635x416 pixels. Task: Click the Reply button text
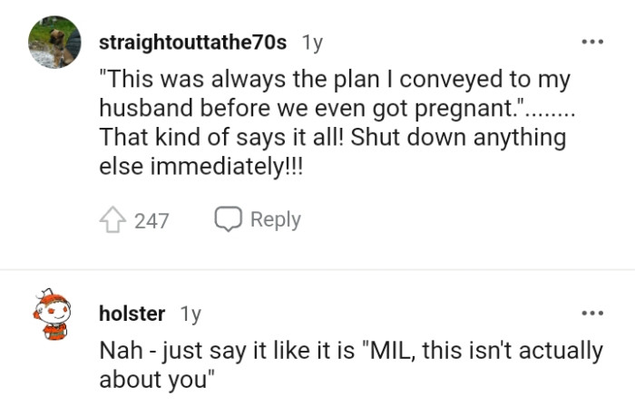coord(275,219)
